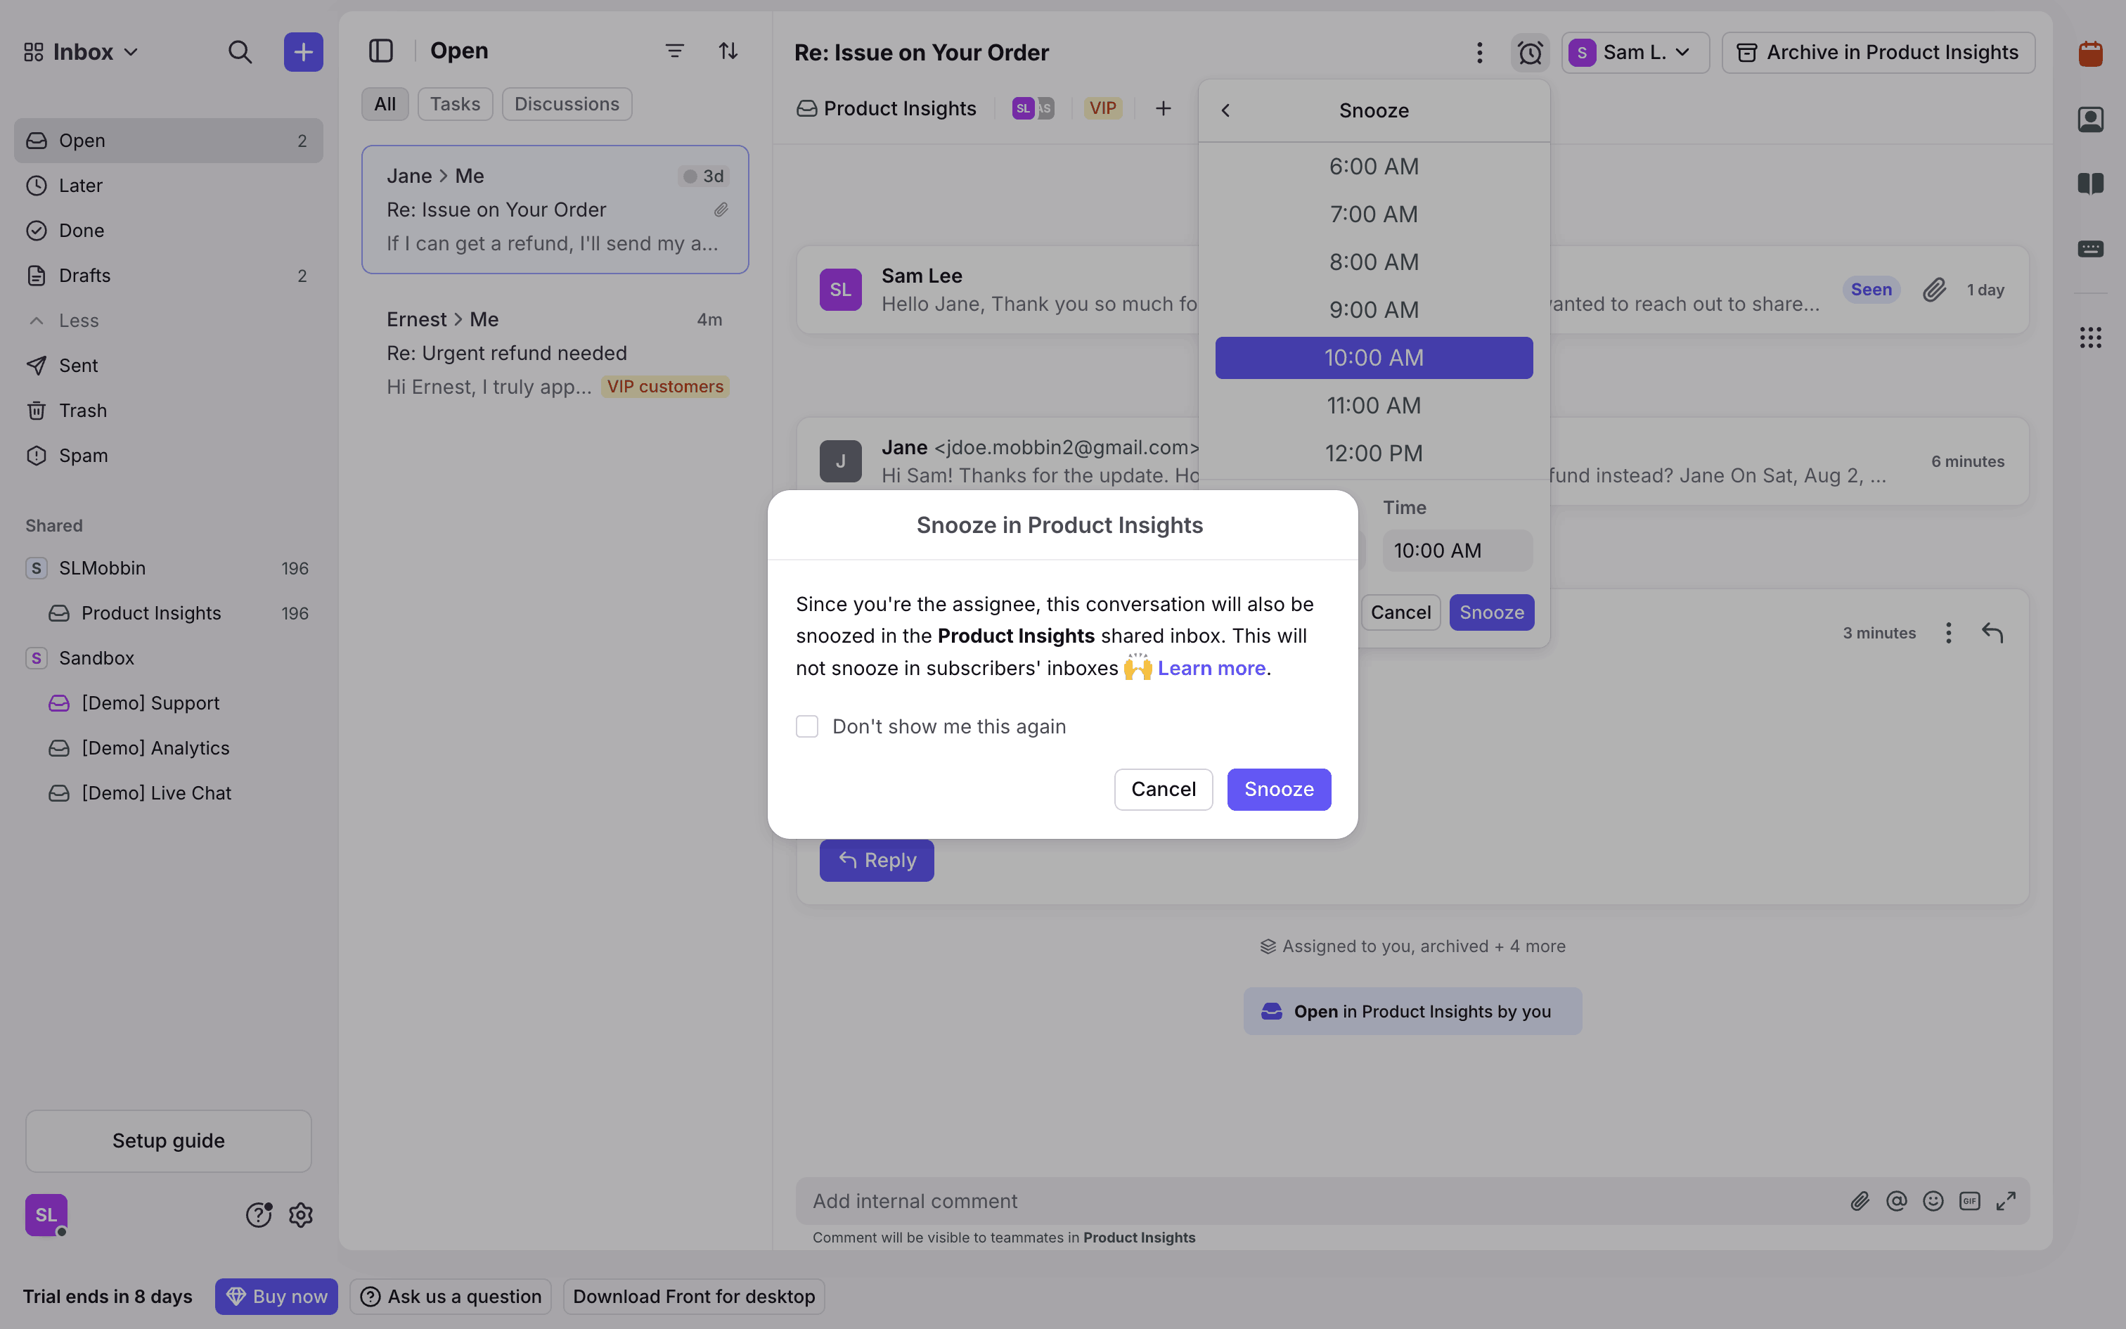The height and width of the screenshot is (1329, 2126).
Task: Click the contact details icon in right rail
Action: pyautogui.click(x=2090, y=119)
